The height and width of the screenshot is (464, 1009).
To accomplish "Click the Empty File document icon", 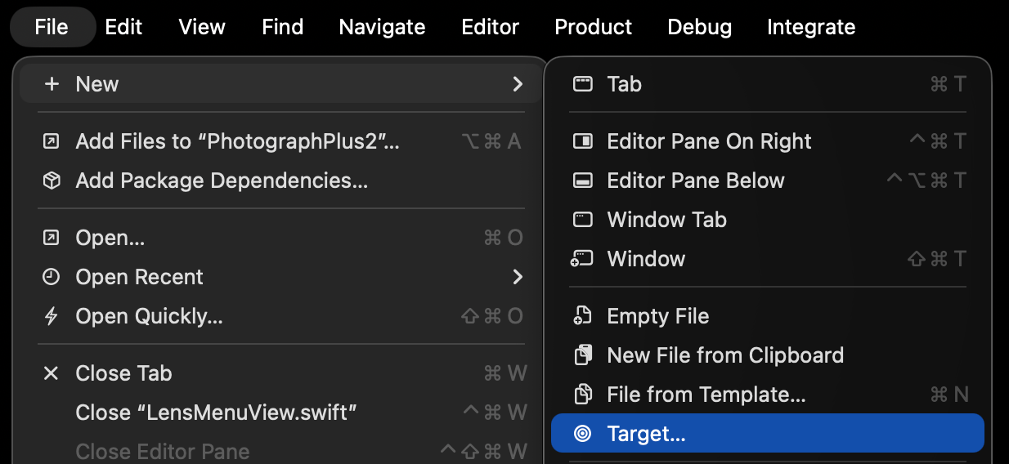I will (582, 316).
